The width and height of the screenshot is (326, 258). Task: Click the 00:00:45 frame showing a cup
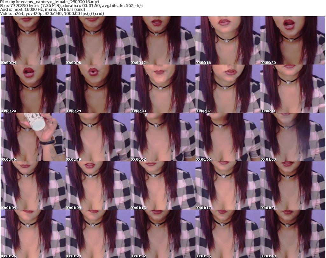click(33, 137)
